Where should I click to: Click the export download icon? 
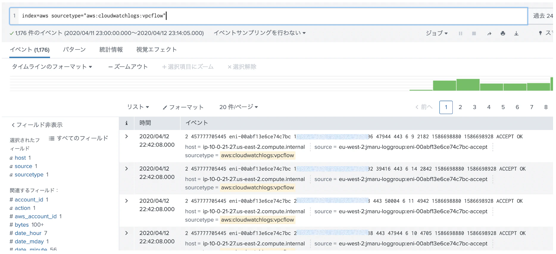pyautogui.click(x=516, y=34)
